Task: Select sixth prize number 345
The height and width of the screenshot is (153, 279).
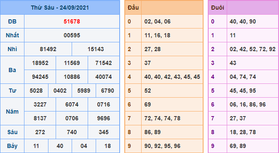Action: pyautogui.click(x=104, y=132)
